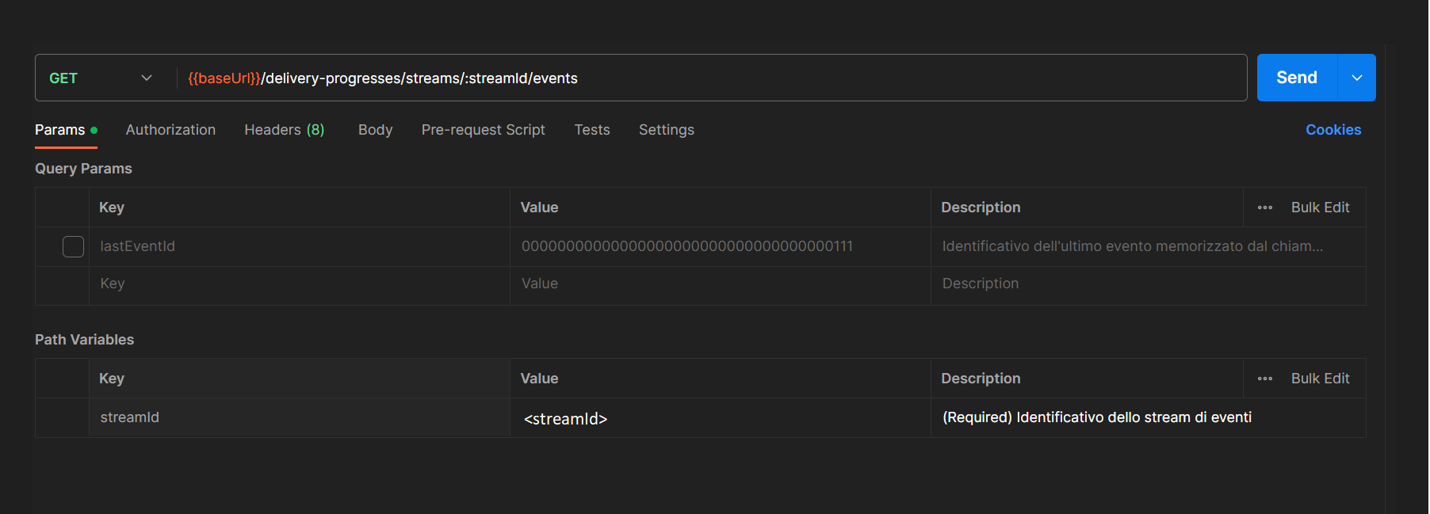The width and height of the screenshot is (1430, 514).
Task: Click the lastEventId value field
Action: [718, 246]
